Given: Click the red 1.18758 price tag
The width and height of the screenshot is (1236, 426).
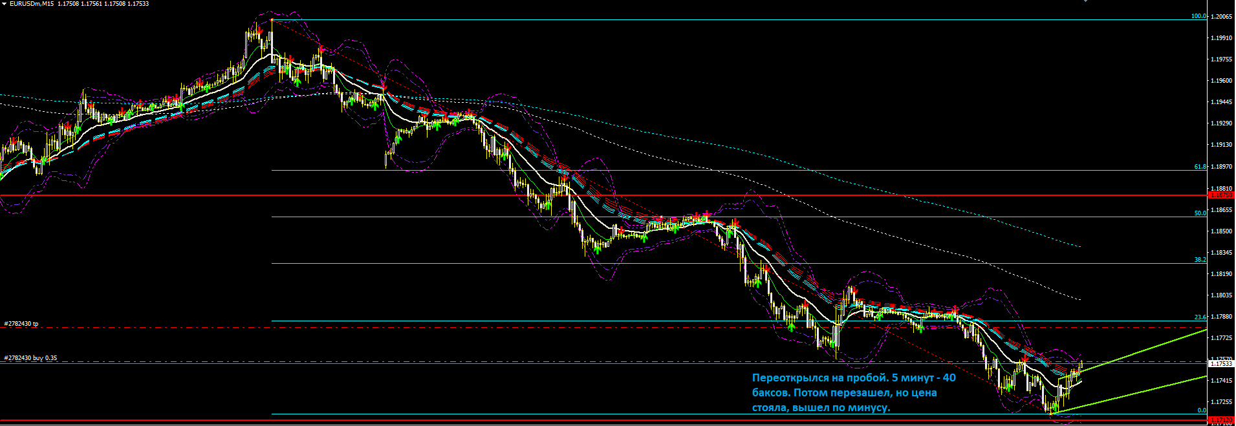Looking at the screenshot, I should tap(1221, 195).
